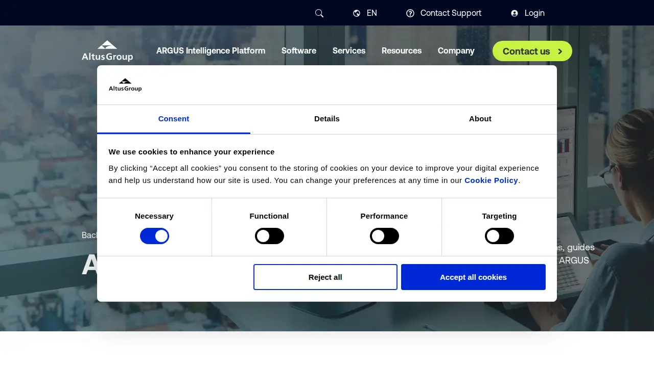The width and height of the screenshot is (654, 367).
Task: Switch to the Details tab
Action: click(x=327, y=119)
